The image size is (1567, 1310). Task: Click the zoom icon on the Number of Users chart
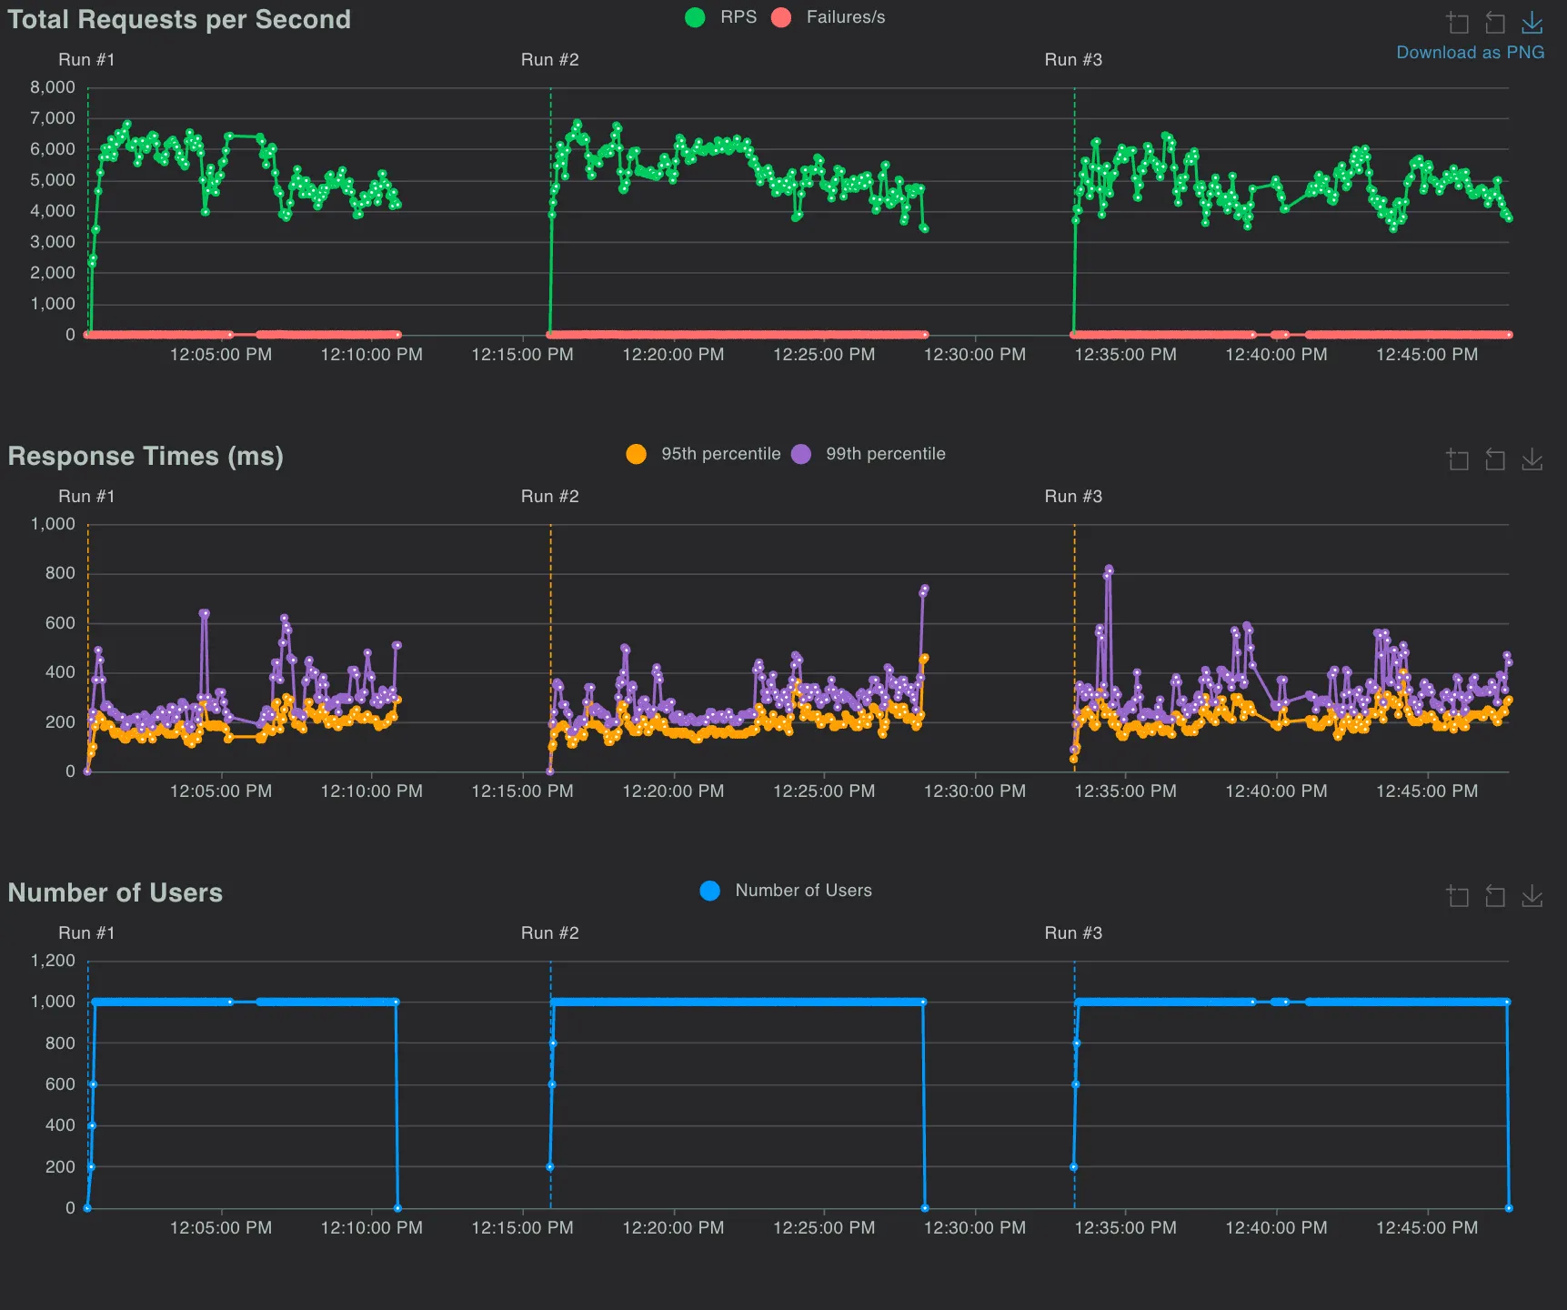(x=1458, y=896)
